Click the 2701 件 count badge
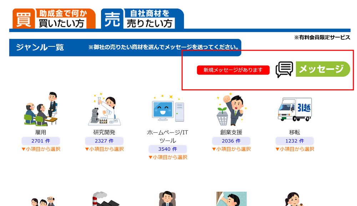 tap(41, 141)
